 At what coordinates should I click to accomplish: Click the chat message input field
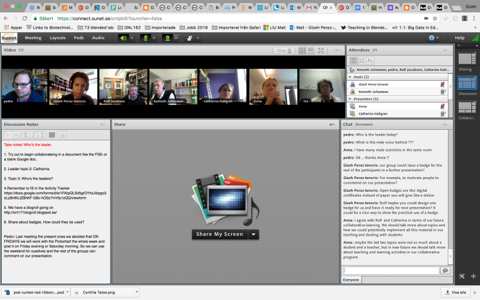[x=391, y=271]
